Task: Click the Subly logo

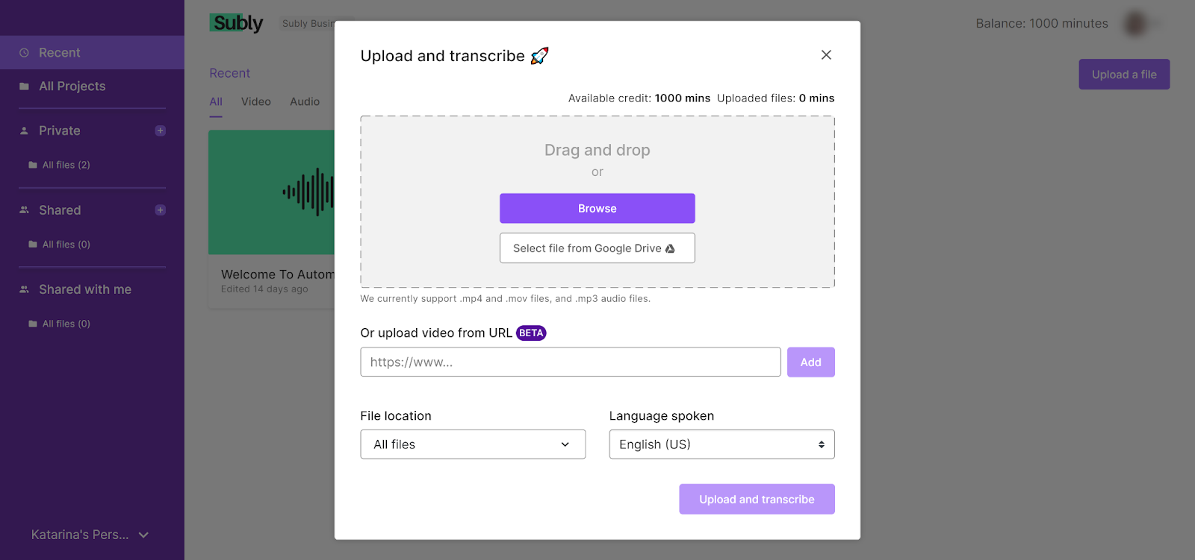Action: [x=236, y=23]
